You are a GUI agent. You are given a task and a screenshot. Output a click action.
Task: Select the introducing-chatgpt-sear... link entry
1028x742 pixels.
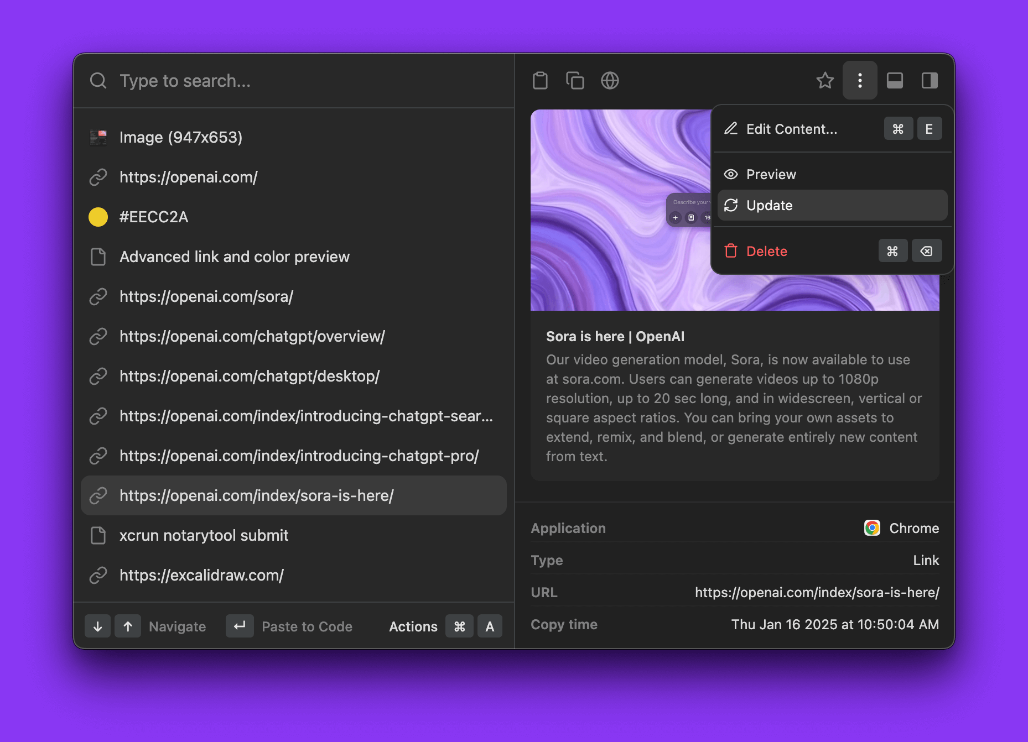[294, 416]
